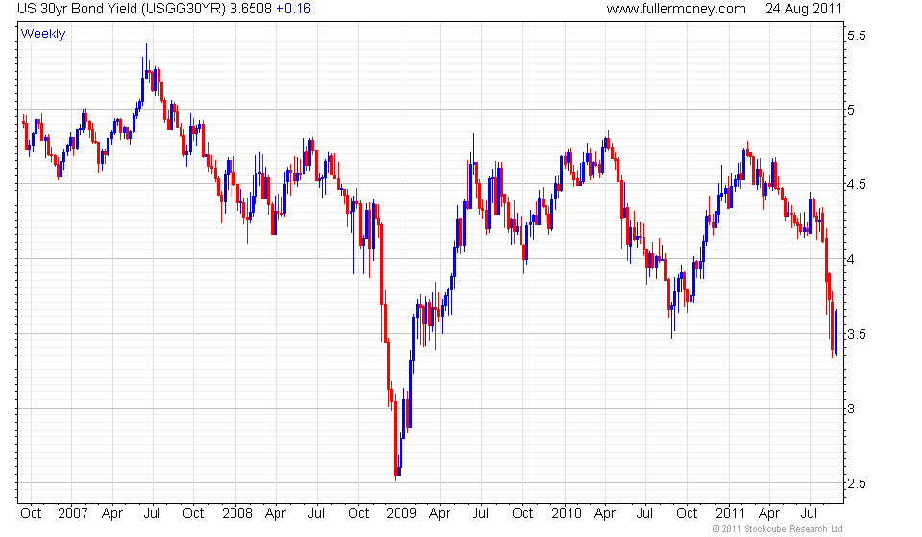
Task: Click the 4.5 y-axis label
Action: point(857,184)
